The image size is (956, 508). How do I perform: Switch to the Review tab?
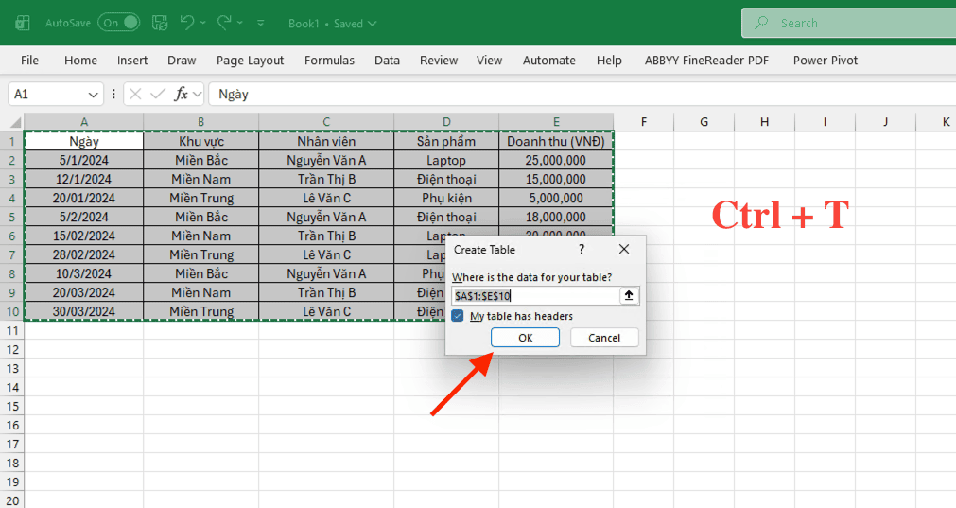click(x=439, y=61)
